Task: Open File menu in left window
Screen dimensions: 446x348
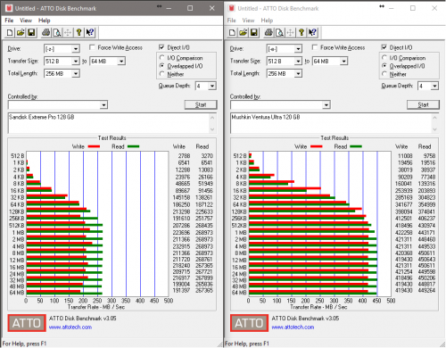Action: pos(9,21)
